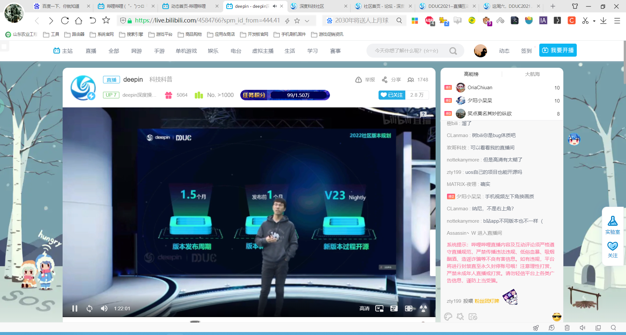Open the emoji picker in the chat area
Screen dimensions: 626x335
556,316
